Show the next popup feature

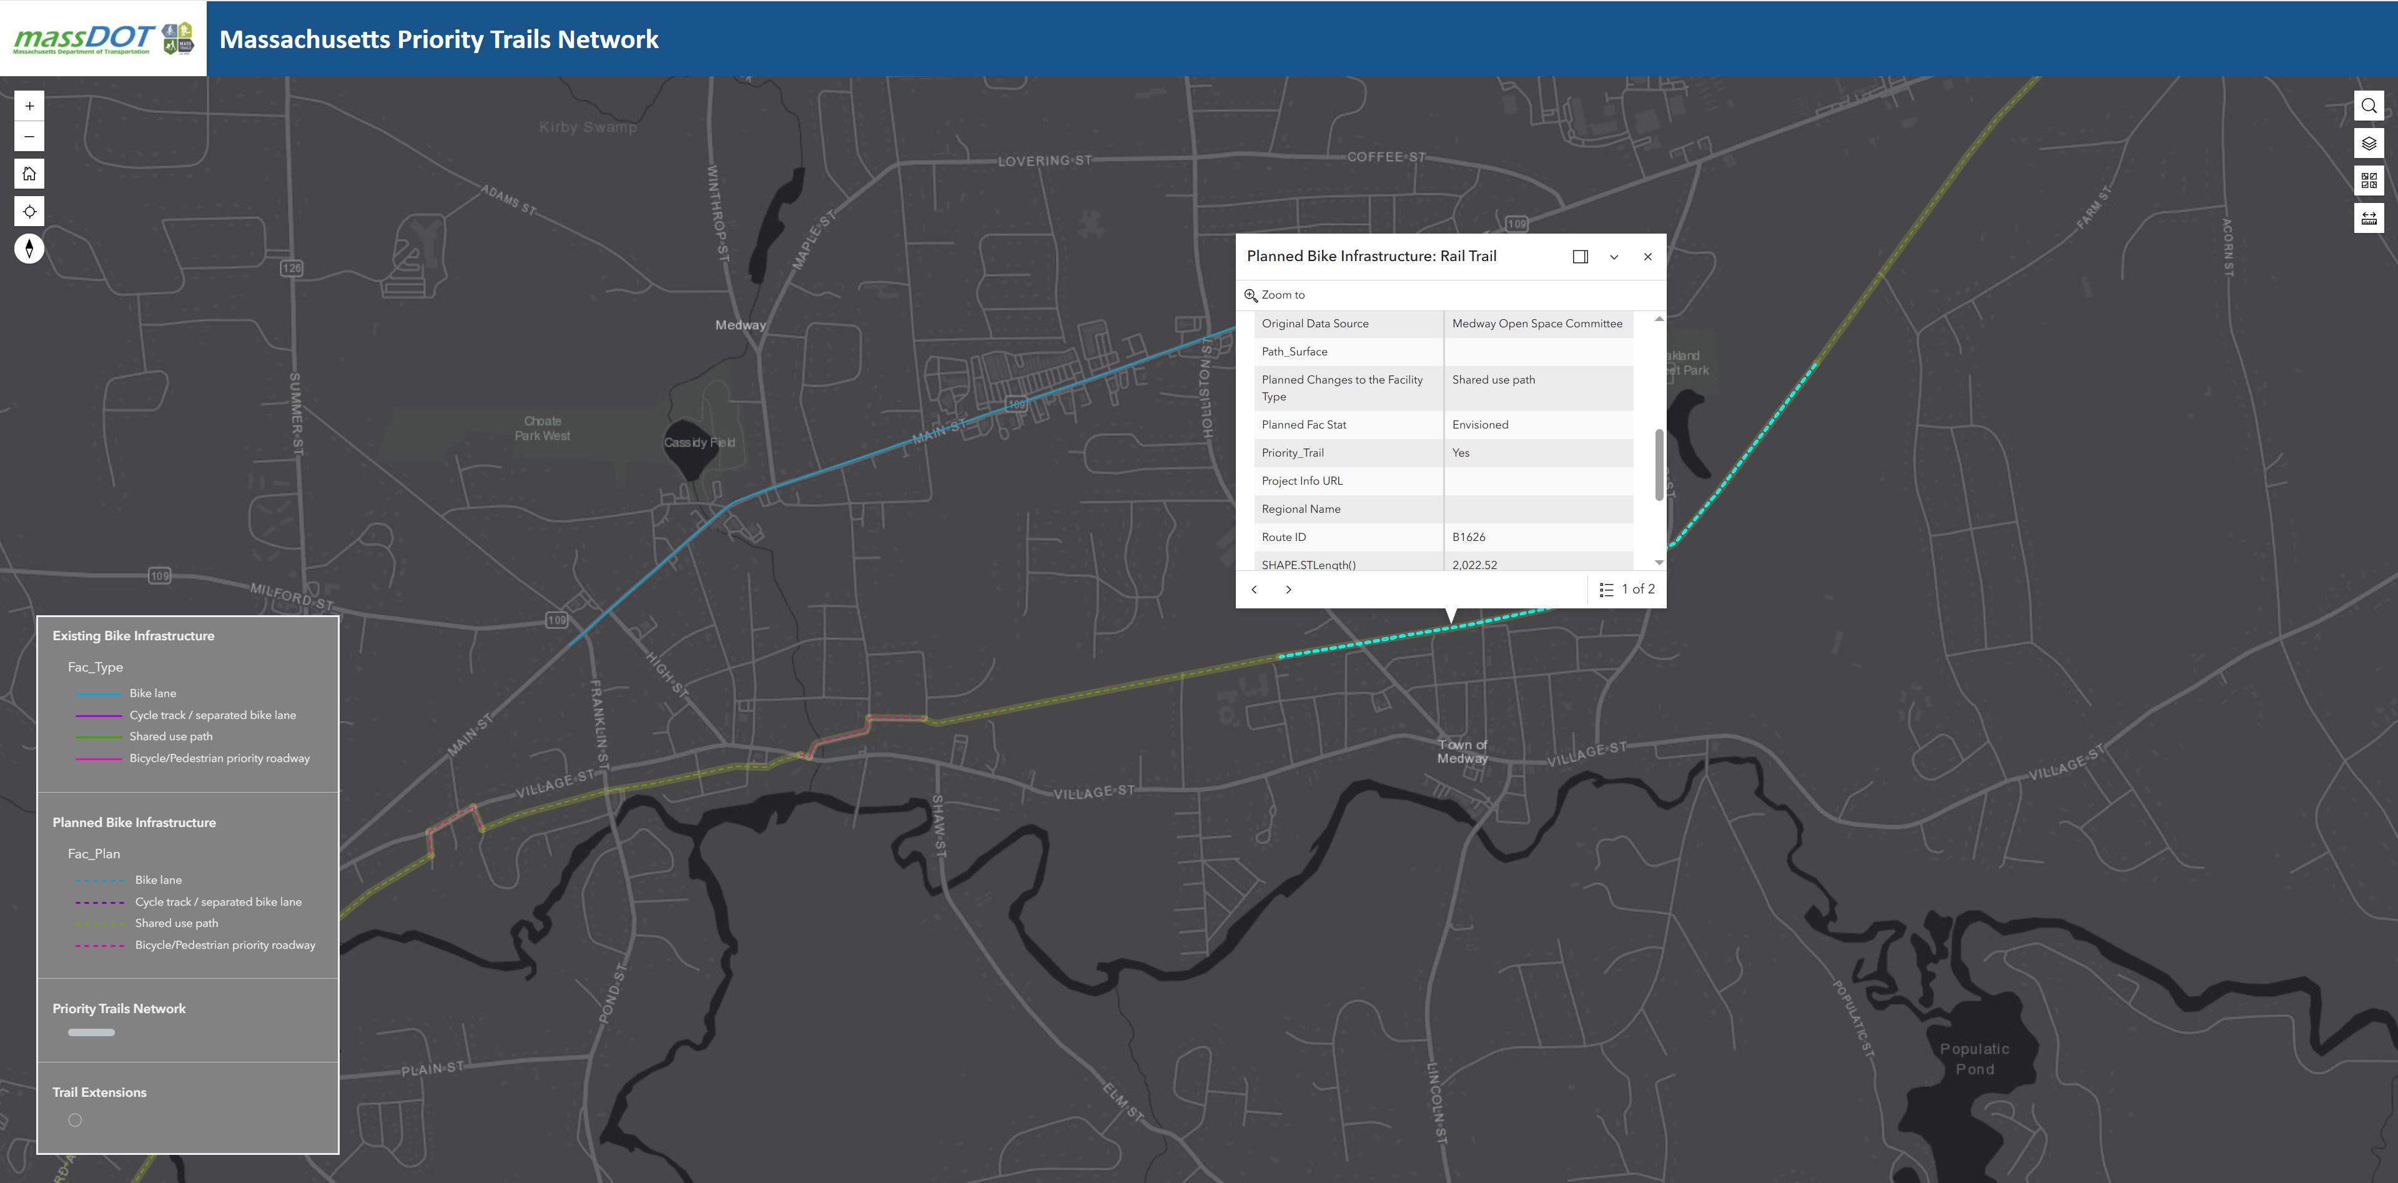tap(1288, 589)
